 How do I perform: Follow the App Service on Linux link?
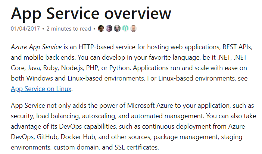coord(41,89)
